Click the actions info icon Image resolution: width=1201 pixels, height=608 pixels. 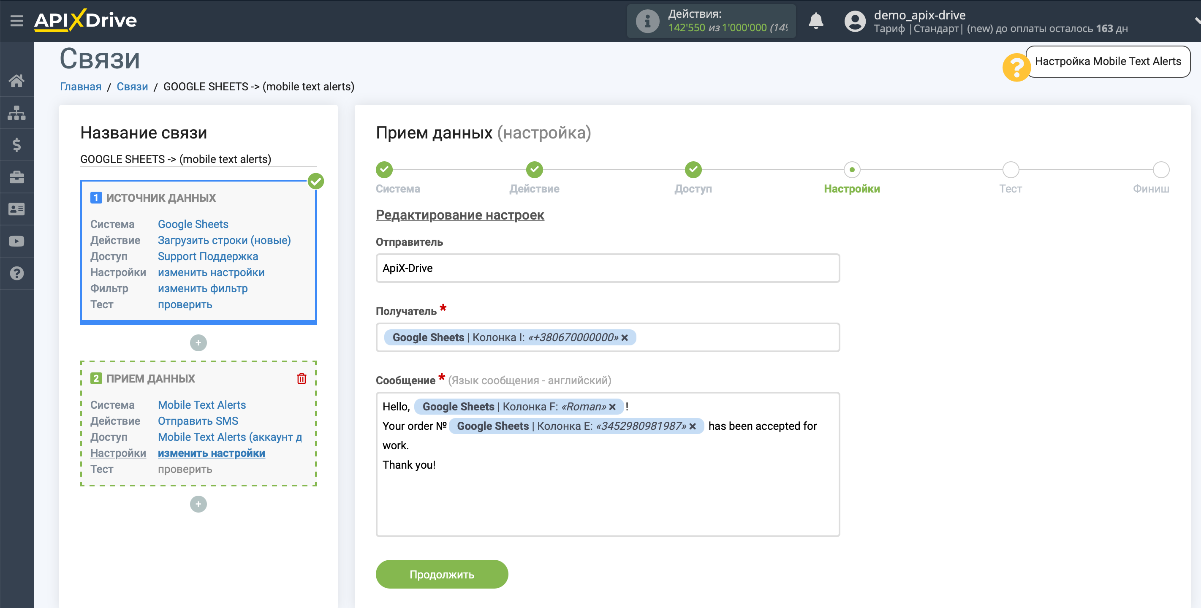click(x=647, y=21)
